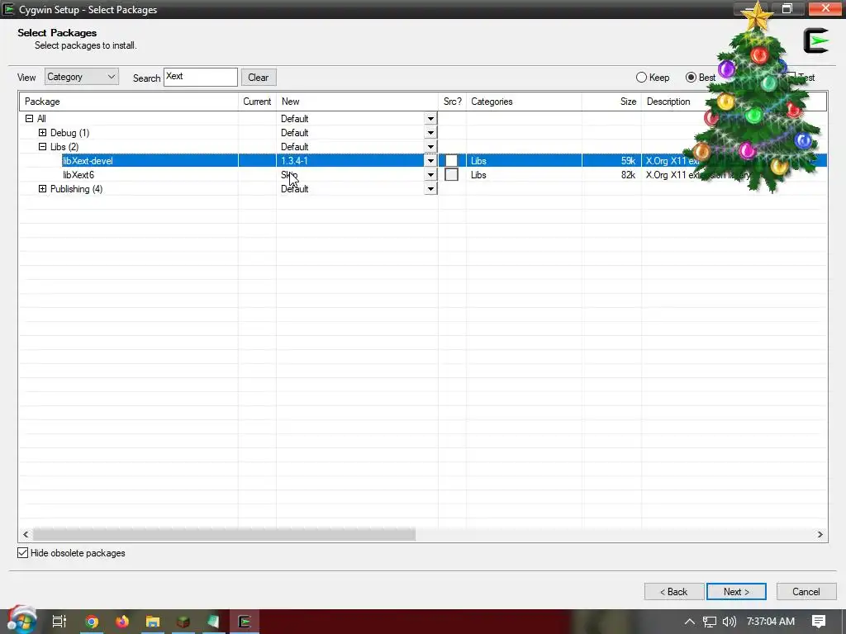This screenshot has width=846, height=634.
Task: Click the 82k size value
Action: (628, 175)
